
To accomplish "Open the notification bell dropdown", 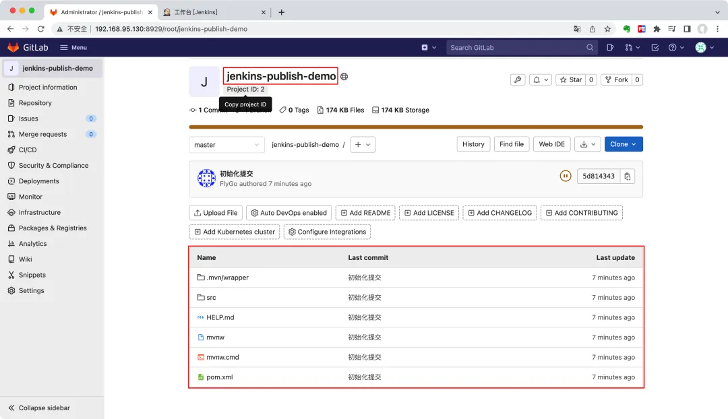I will point(541,79).
